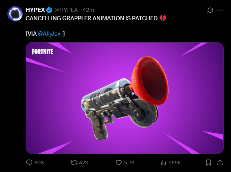Click the 5.3K likes count
This screenshot has height=172, width=231.
(x=129, y=162)
